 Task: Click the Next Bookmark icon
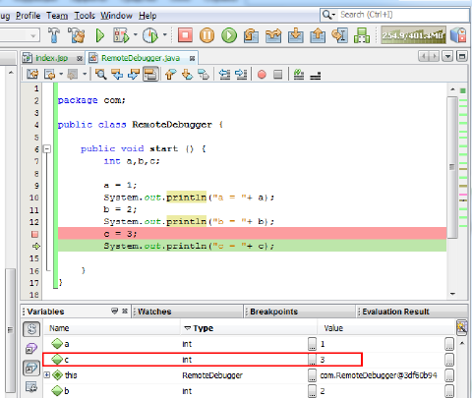187,75
